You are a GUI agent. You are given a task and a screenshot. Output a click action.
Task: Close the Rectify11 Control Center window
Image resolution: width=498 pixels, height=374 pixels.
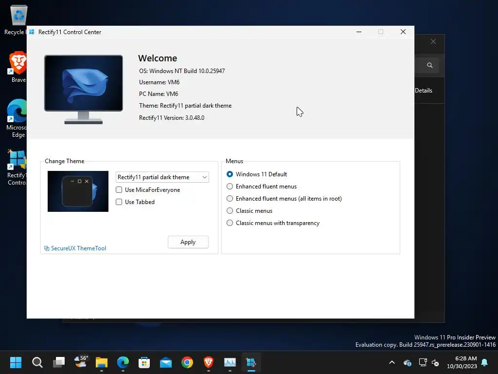[403, 32]
